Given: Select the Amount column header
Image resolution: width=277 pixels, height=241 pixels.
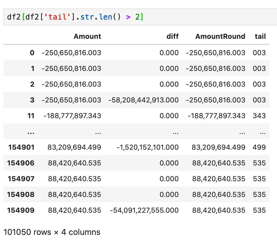Looking at the screenshot, I should 87,36.
